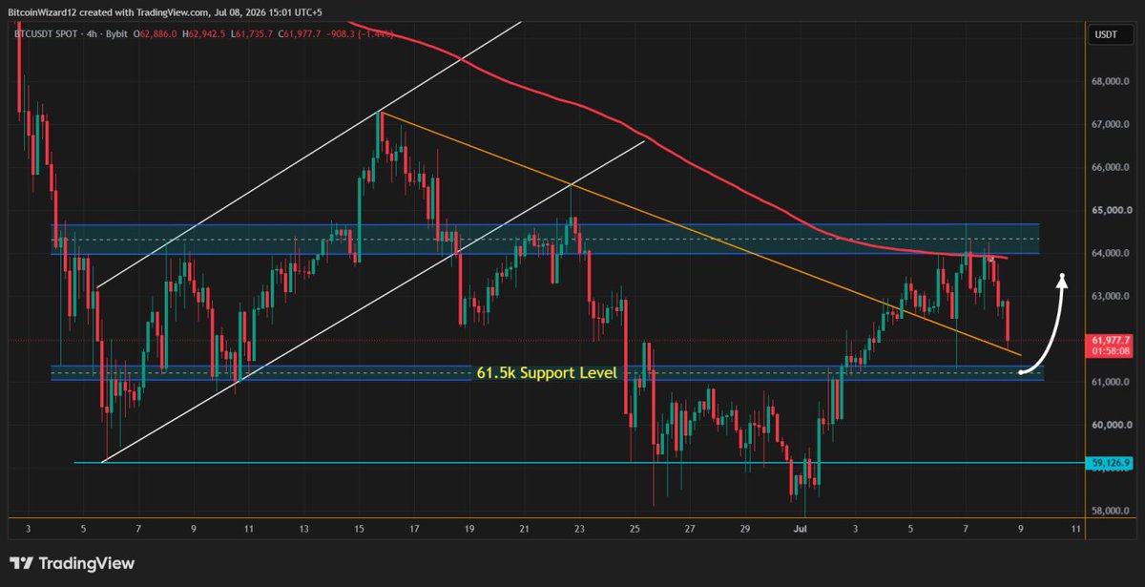Image resolution: width=1145 pixels, height=587 pixels.
Task: Click the 19 date label on time axis
Action: [469, 528]
